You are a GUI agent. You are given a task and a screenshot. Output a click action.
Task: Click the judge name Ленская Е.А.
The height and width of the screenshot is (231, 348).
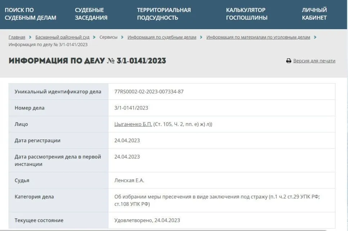129,180
